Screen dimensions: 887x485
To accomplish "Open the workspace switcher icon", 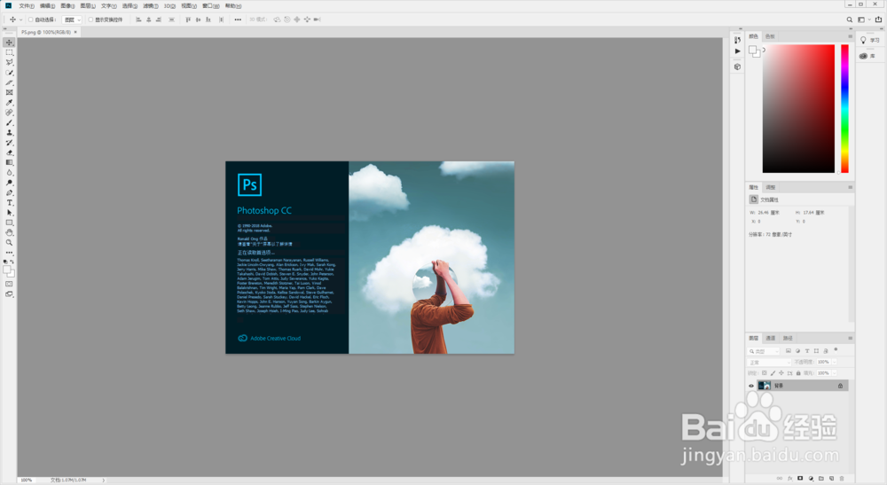I will point(861,20).
